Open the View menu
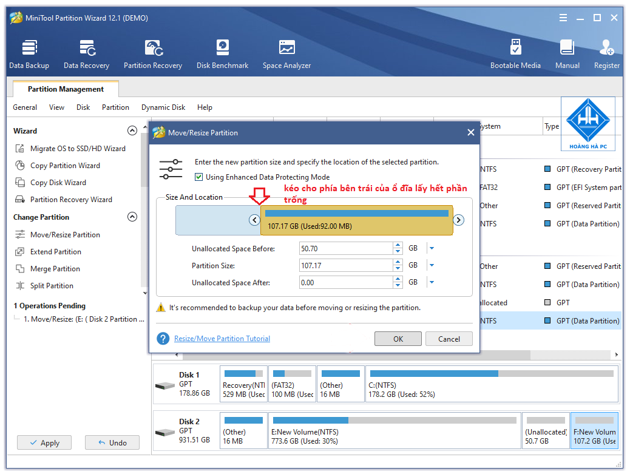The width and height of the screenshot is (630, 474). pyautogui.click(x=56, y=107)
